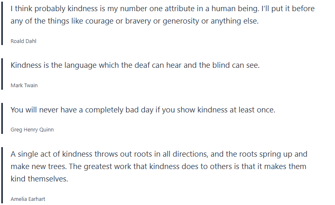Click the author name Roald Dahl
The width and height of the screenshot is (335, 205).
(x=23, y=41)
